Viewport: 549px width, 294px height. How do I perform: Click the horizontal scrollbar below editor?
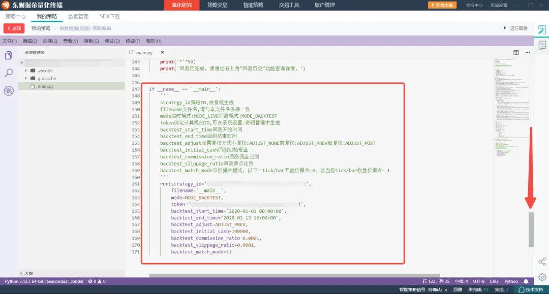[294, 276]
